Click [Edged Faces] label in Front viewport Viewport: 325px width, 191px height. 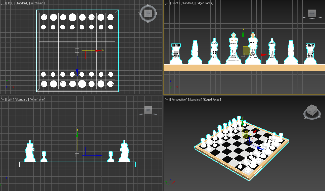pos(205,3)
